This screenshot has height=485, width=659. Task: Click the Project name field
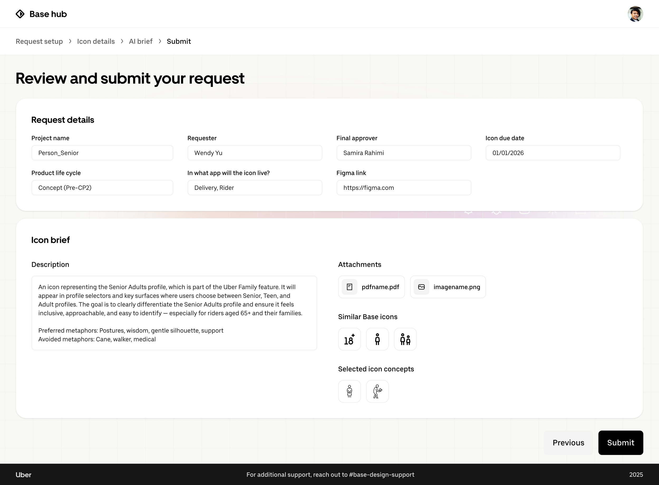(102, 153)
